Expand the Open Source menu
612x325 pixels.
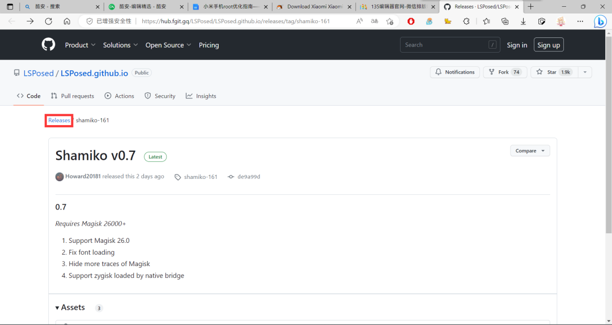(168, 45)
